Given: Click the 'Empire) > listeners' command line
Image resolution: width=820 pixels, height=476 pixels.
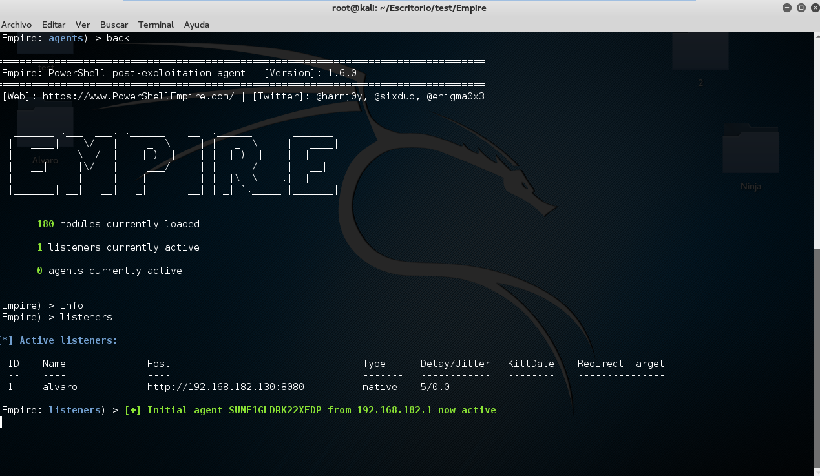Looking at the screenshot, I should coord(57,317).
